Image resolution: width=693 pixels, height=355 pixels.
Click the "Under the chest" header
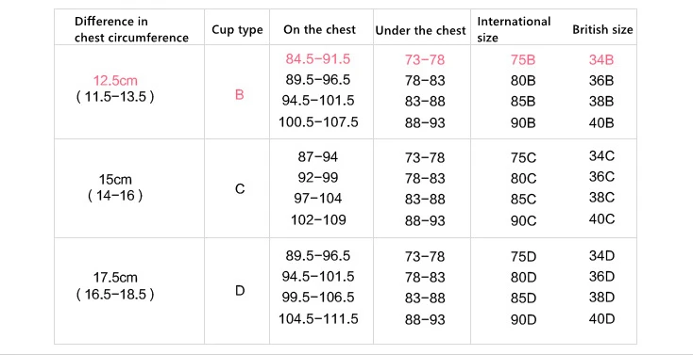[x=421, y=30]
